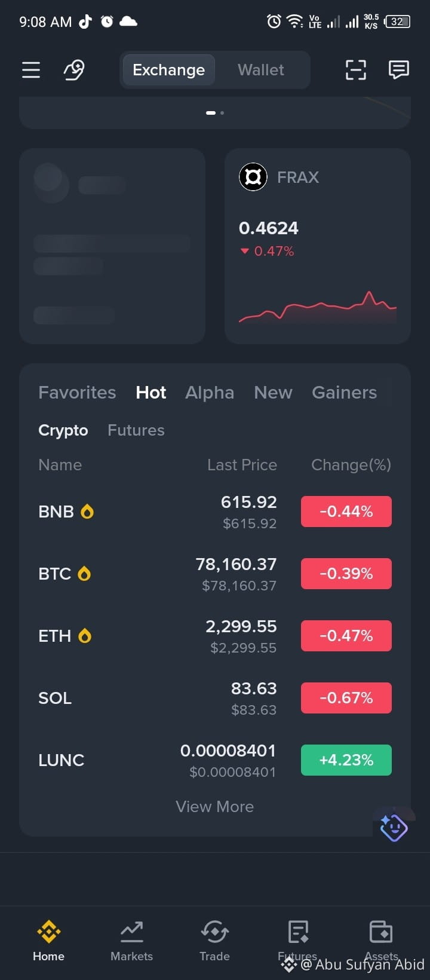
Task: Tap the banner carousel page indicator
Action: [215, 112]
